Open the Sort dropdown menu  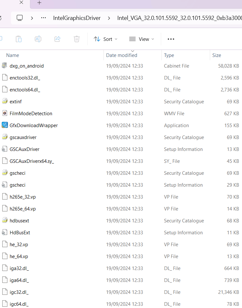click(x=106, y=39)
